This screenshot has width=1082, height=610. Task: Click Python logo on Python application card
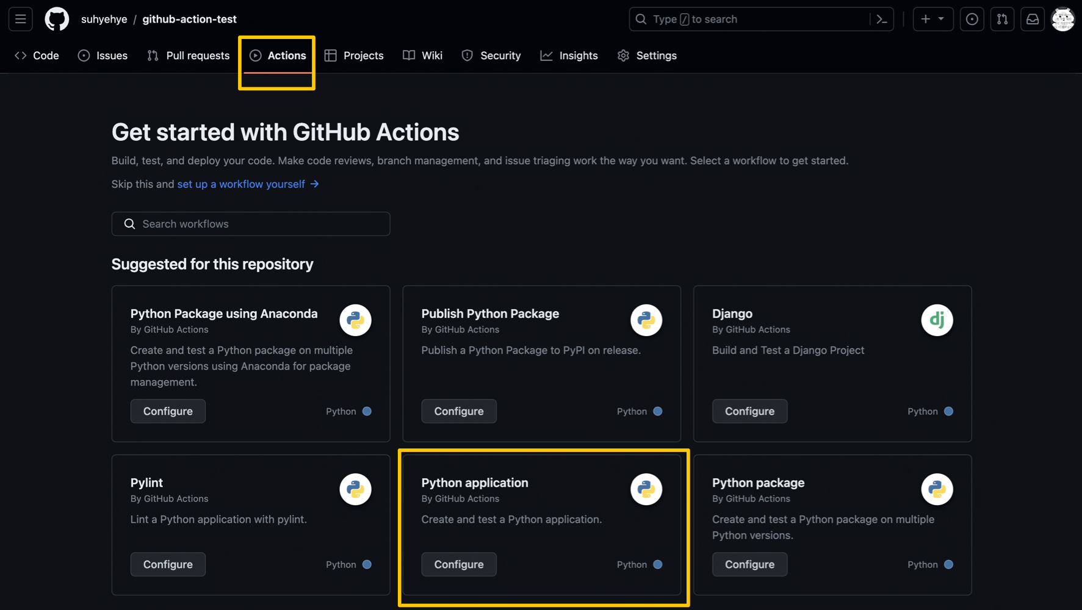[x=646, y=489]
